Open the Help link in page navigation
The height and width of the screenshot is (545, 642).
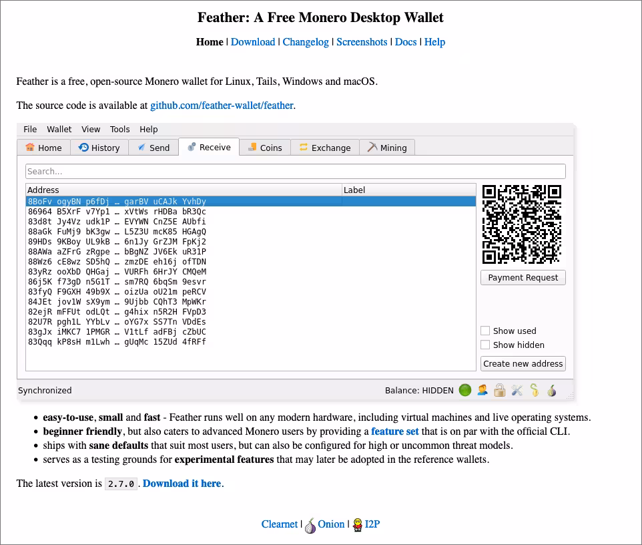pos(434,42)
